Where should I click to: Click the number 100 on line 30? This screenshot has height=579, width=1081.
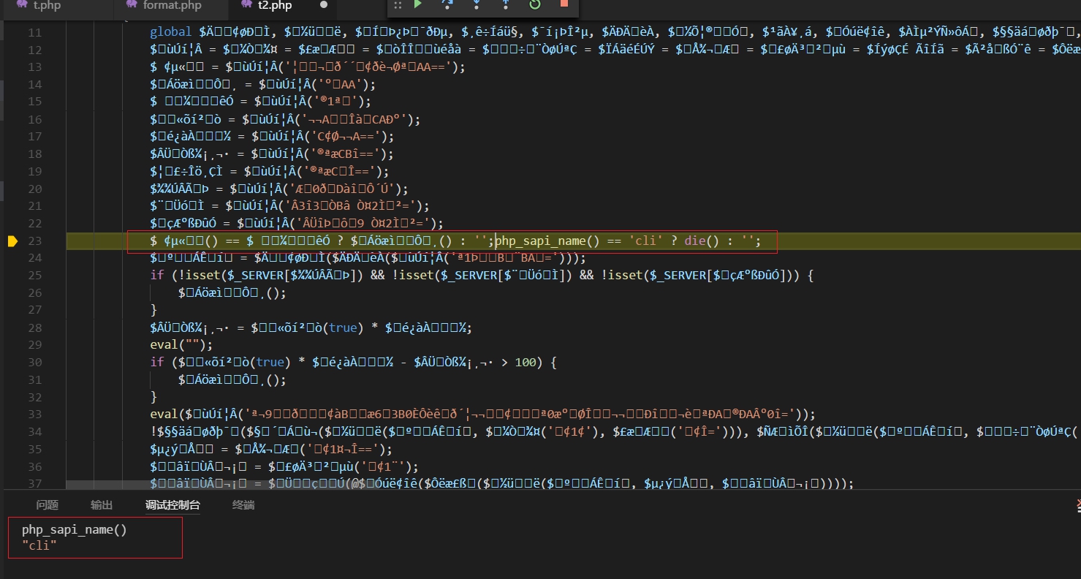point(526,362)
